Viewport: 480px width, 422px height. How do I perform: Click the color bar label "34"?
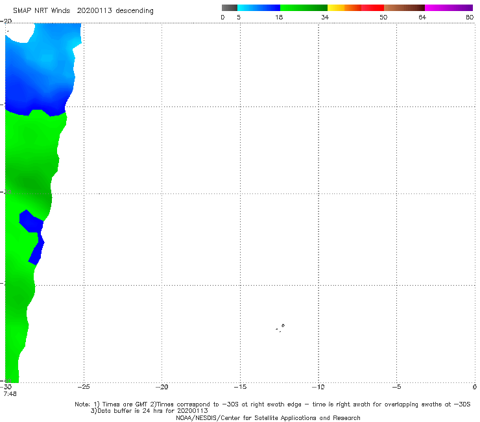(x=325, y=17)
